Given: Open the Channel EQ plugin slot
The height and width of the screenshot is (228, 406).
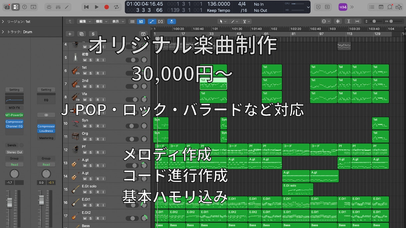Looking at the screenshot, I should pos(14,126).
